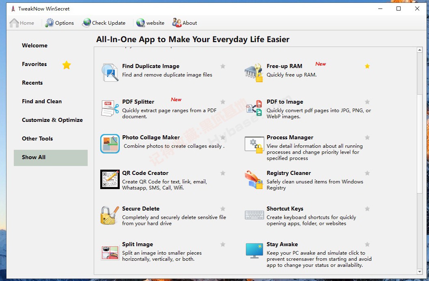Open the About dialog
429x281 pixels.
click(185, 23)
